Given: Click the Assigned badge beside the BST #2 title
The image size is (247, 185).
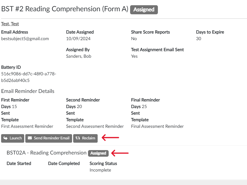Looking at the screenshot, I should click(x=144, y=10).
